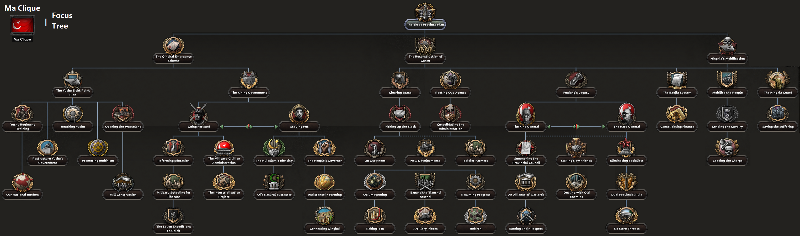Select The Xining Government focus icon
This screenshot has height=236, width=800.
coord(249,80)
